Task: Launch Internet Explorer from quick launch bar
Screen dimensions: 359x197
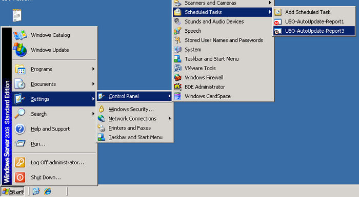Action: coord(47,191)
